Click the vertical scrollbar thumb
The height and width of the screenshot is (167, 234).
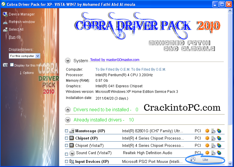[230, 69]
